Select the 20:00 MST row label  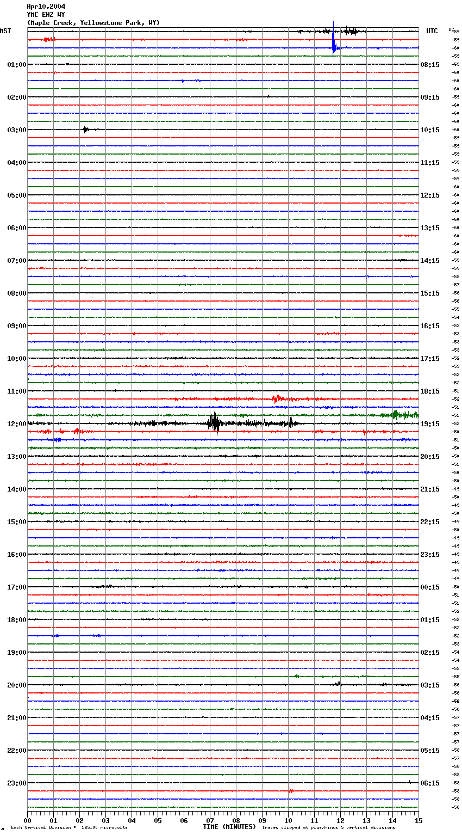point(16,685)
